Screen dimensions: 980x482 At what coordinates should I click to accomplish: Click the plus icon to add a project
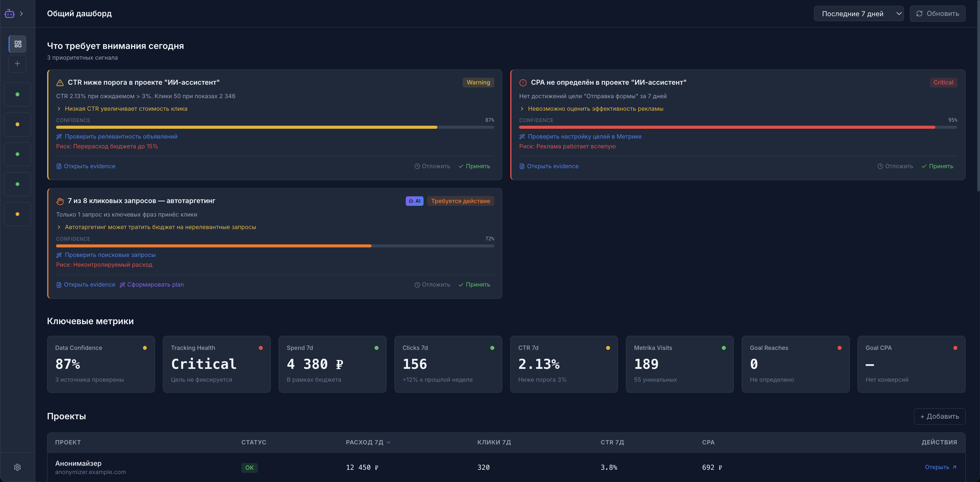click(x=17, y=63)
